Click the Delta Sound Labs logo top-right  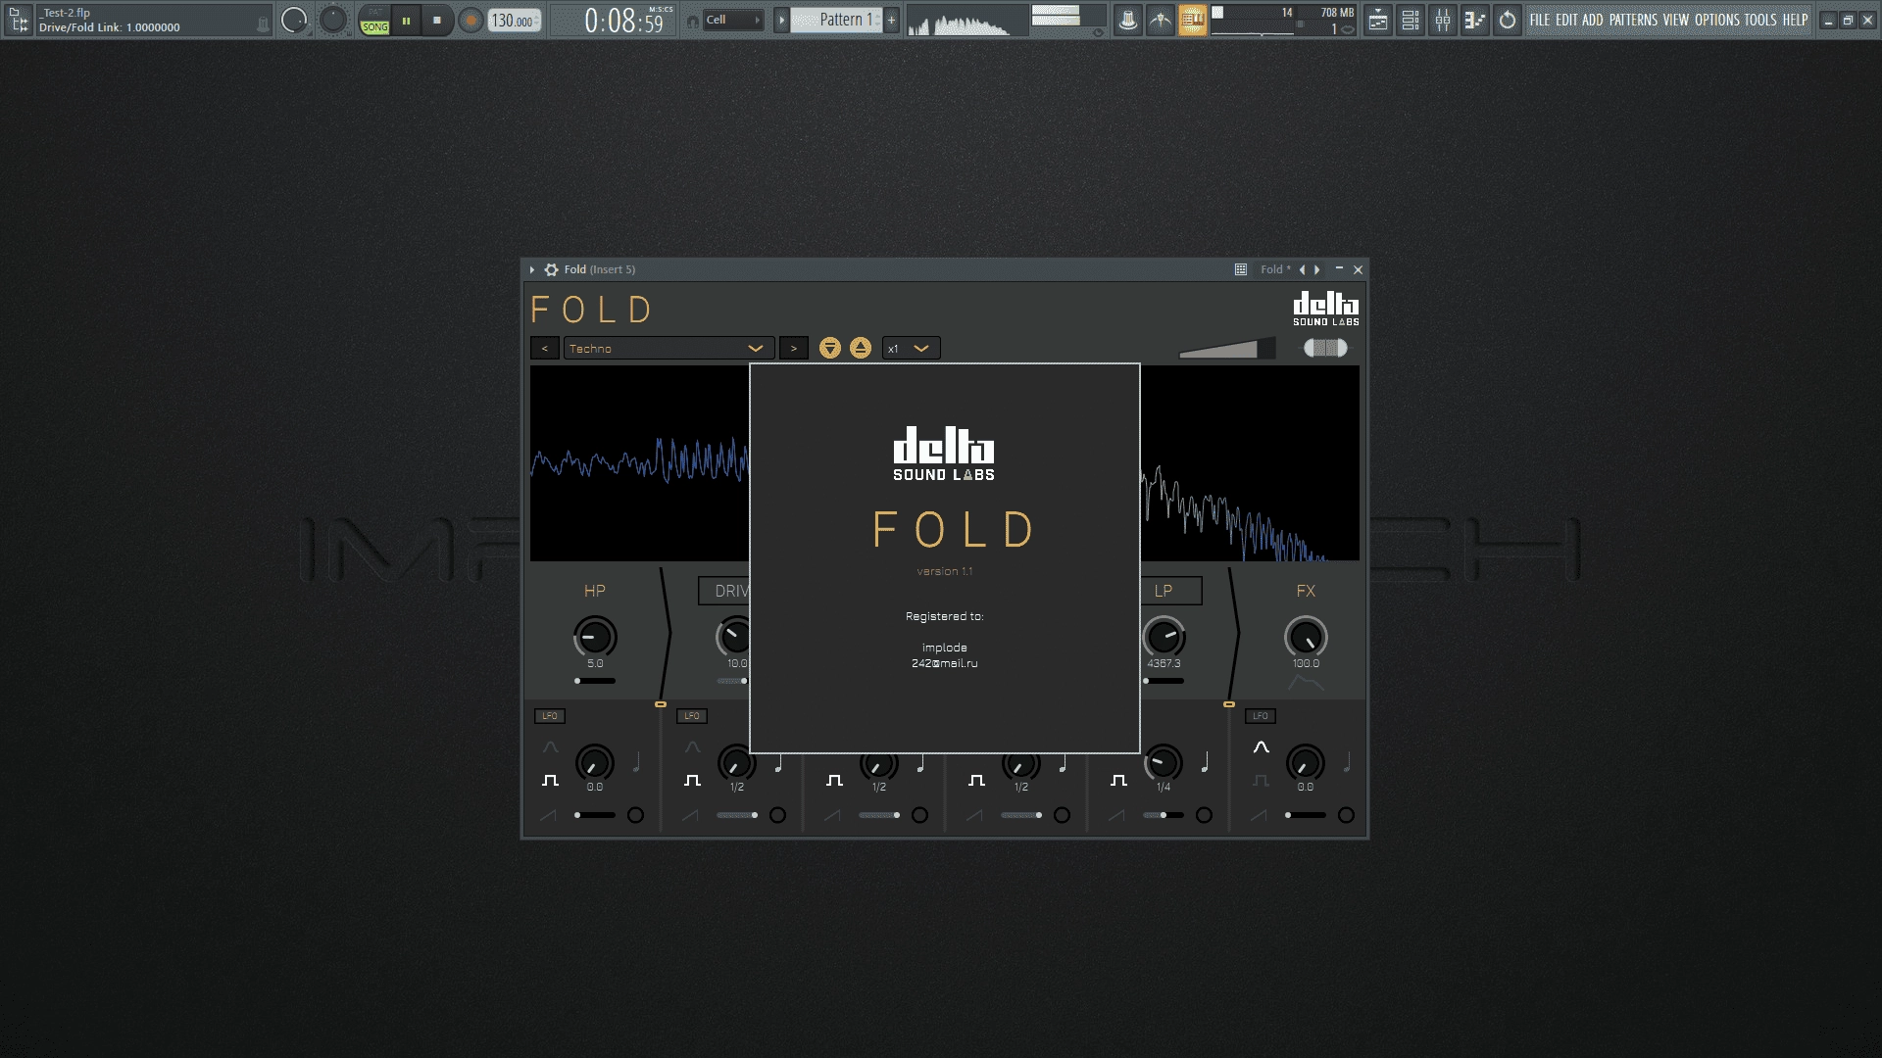tap(1325, 308)
